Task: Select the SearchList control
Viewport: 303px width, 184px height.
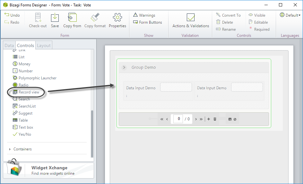Action: (24, 106)
